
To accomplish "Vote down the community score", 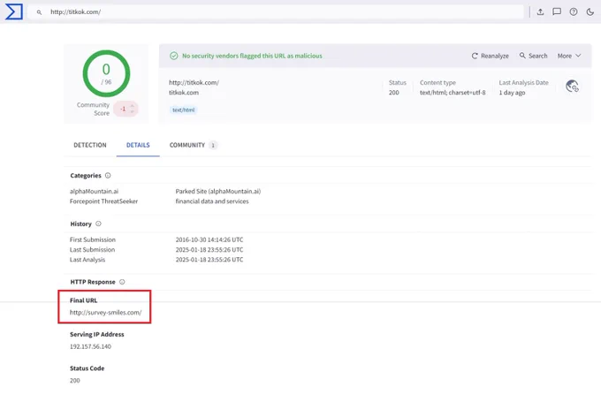I will tap(133, 112).
